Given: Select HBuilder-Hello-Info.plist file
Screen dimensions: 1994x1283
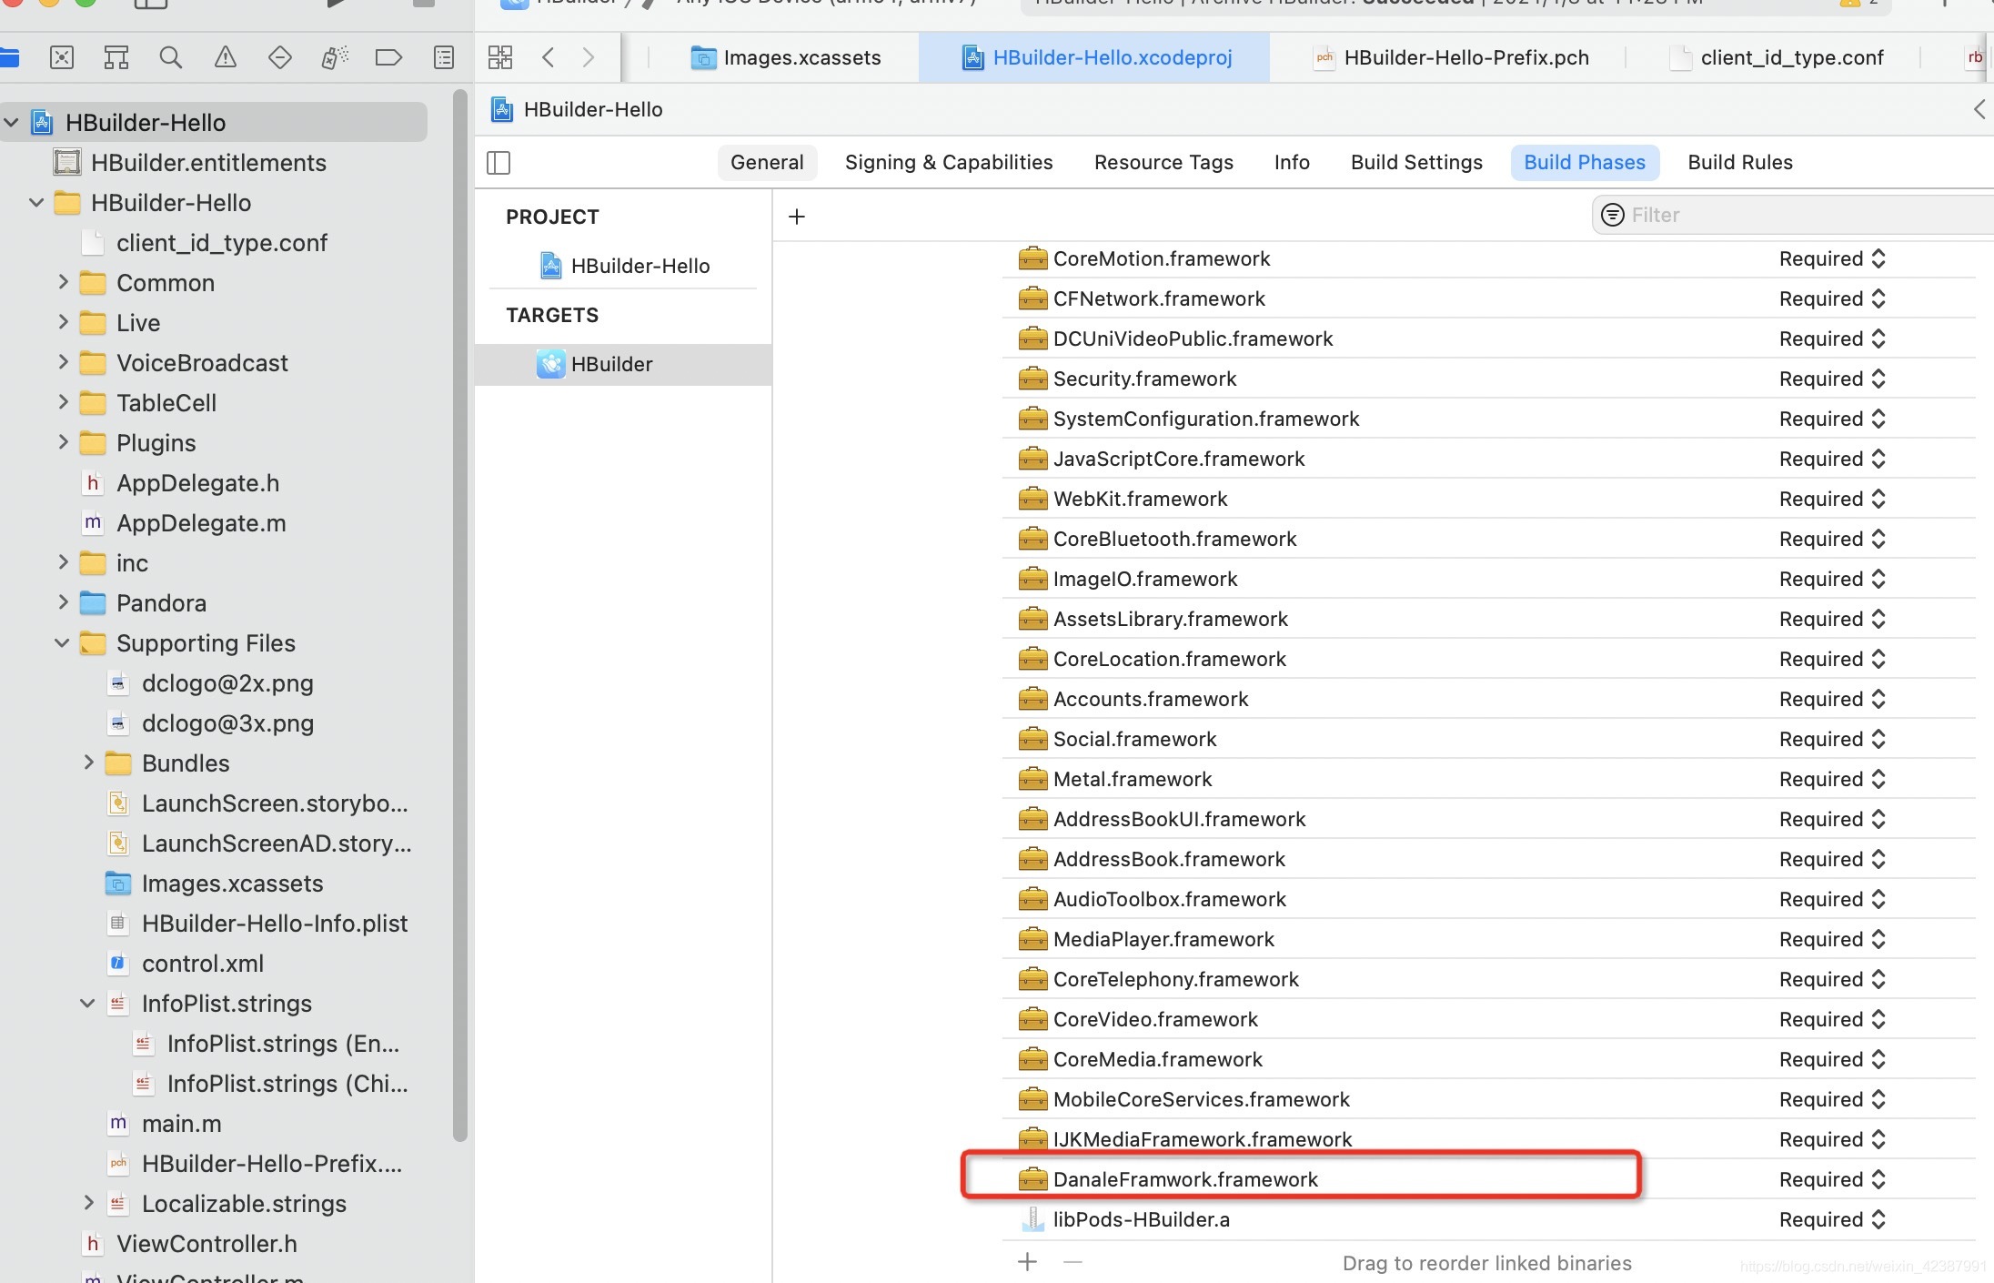Looking at the screenshot, I should tap(275, 923).
